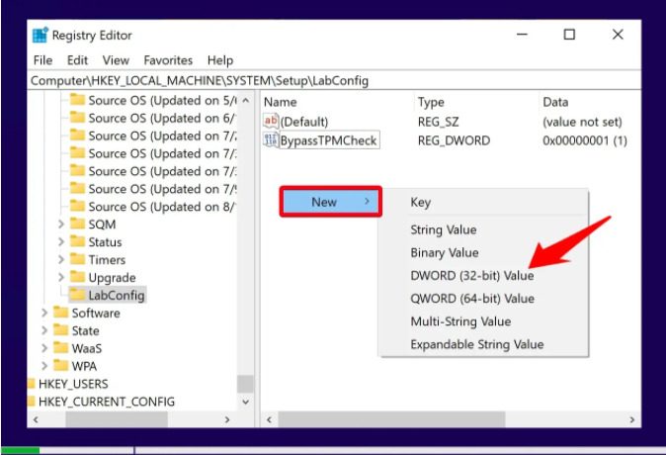Viewport: 666px width, 455px height.
Task: Click tree pane vertical scrollbar thumb
Action: (245, 384)
